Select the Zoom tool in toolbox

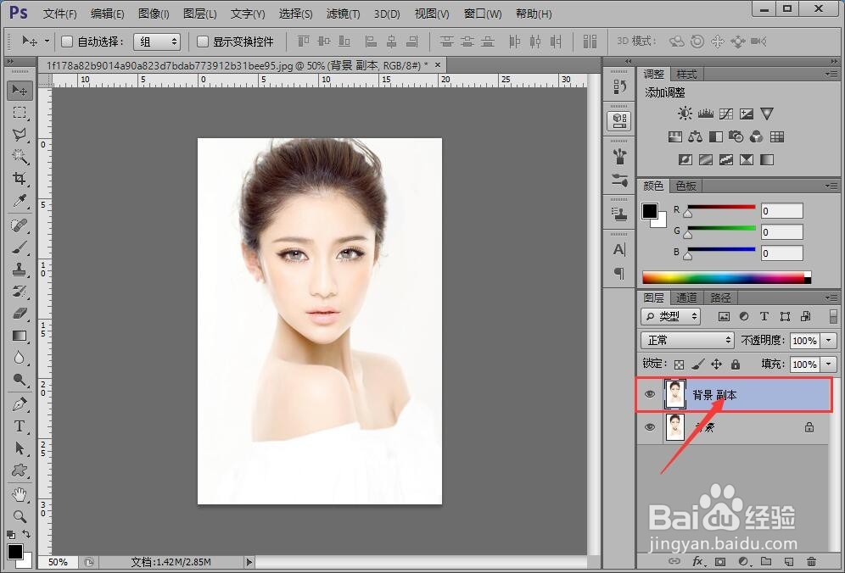tap(20, 515)
